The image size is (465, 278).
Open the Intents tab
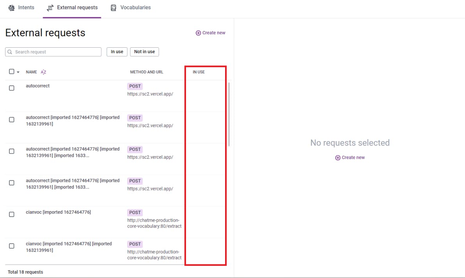21,8
